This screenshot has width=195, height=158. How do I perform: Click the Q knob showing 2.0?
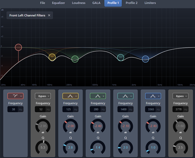pos(126,147)
